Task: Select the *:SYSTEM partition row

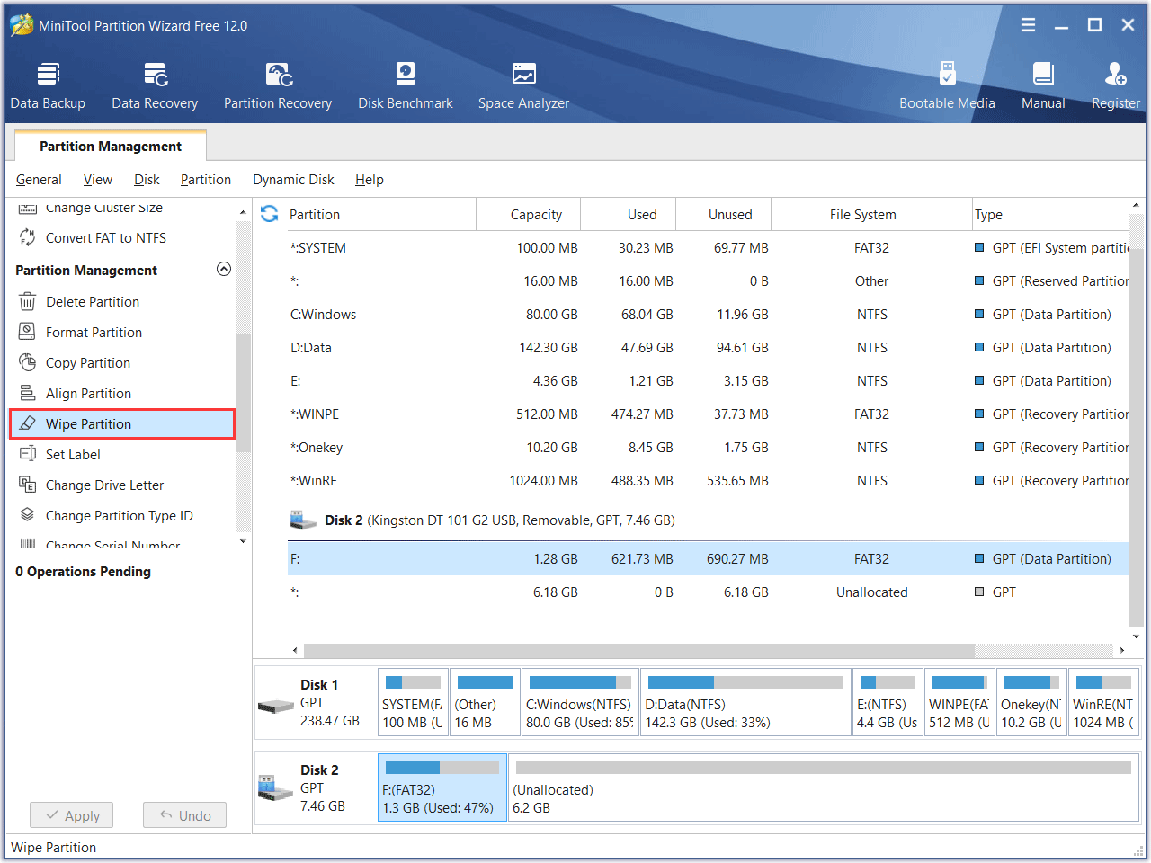Action: [x=709, y=248]
